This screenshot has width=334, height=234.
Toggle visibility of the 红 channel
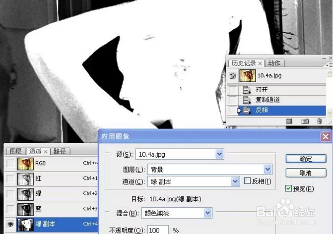click(10, 179)
